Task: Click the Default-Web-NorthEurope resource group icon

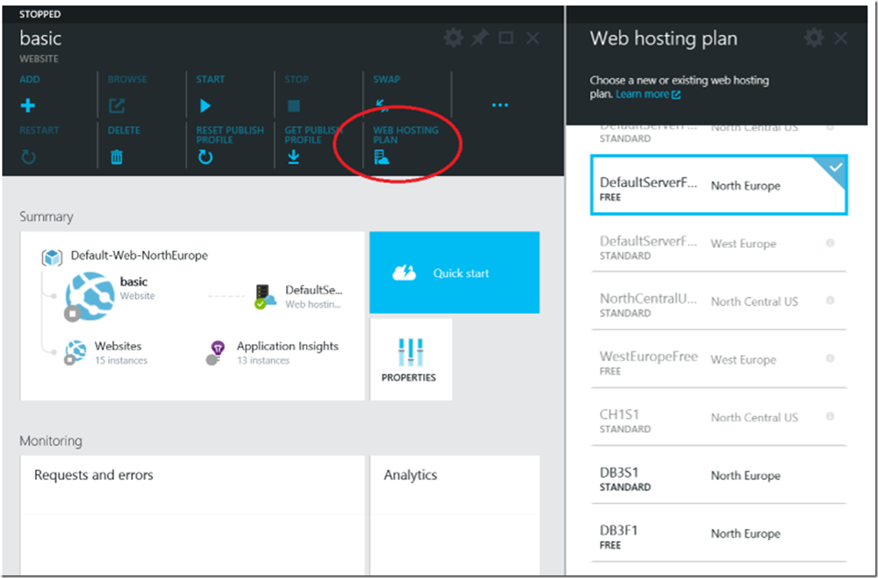Action: coord(52,257)
